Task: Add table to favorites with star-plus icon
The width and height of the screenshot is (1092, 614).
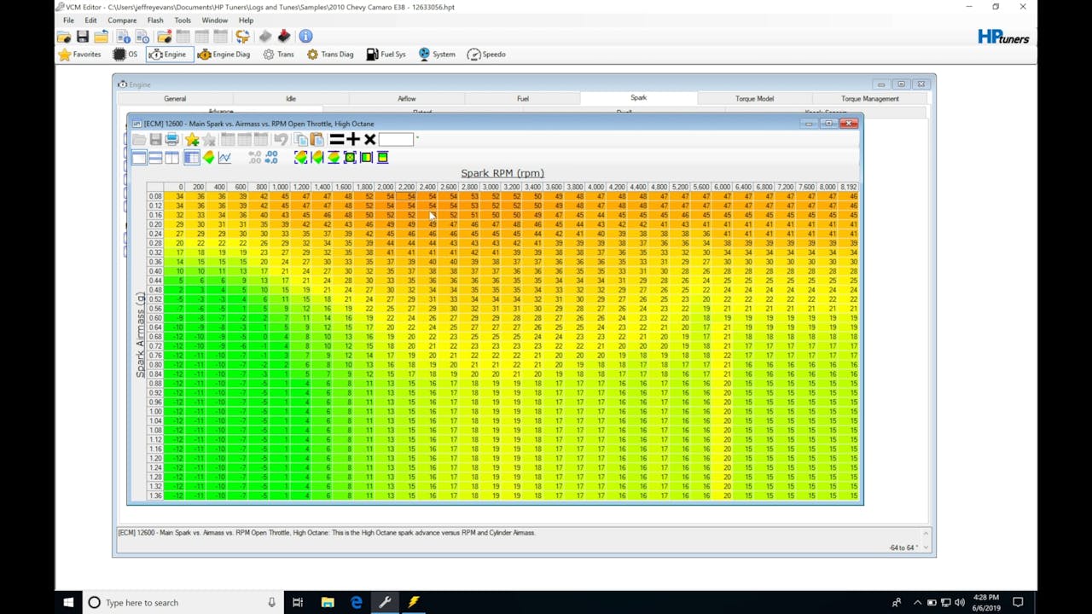Action: pos(192,139)
